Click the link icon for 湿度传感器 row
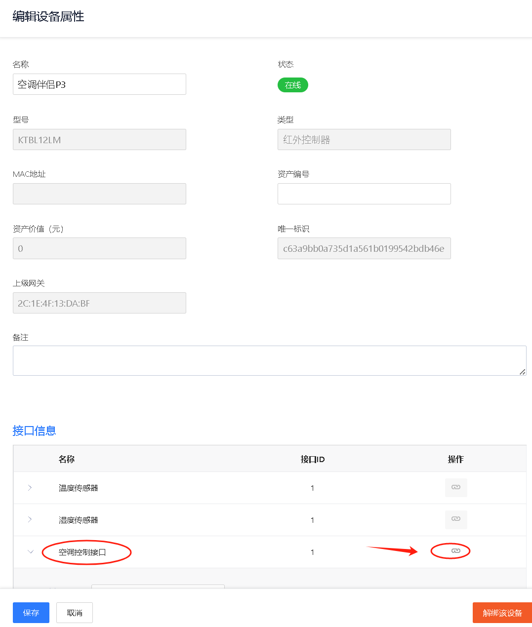532x627 pixels. (455, 519)
